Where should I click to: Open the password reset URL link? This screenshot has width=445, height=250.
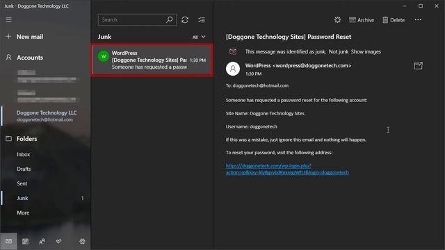click(287, 169)
